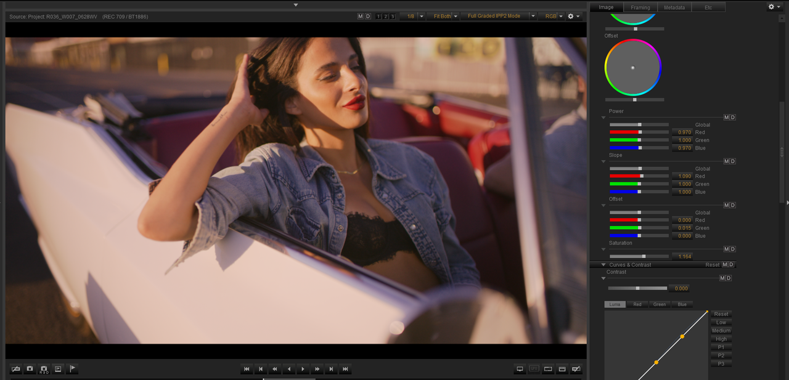Click the filmstrip icon at bottom right

[x=562, y=369]
